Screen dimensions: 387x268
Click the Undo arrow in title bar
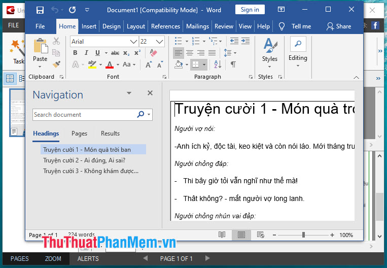(x=55, y=10)
